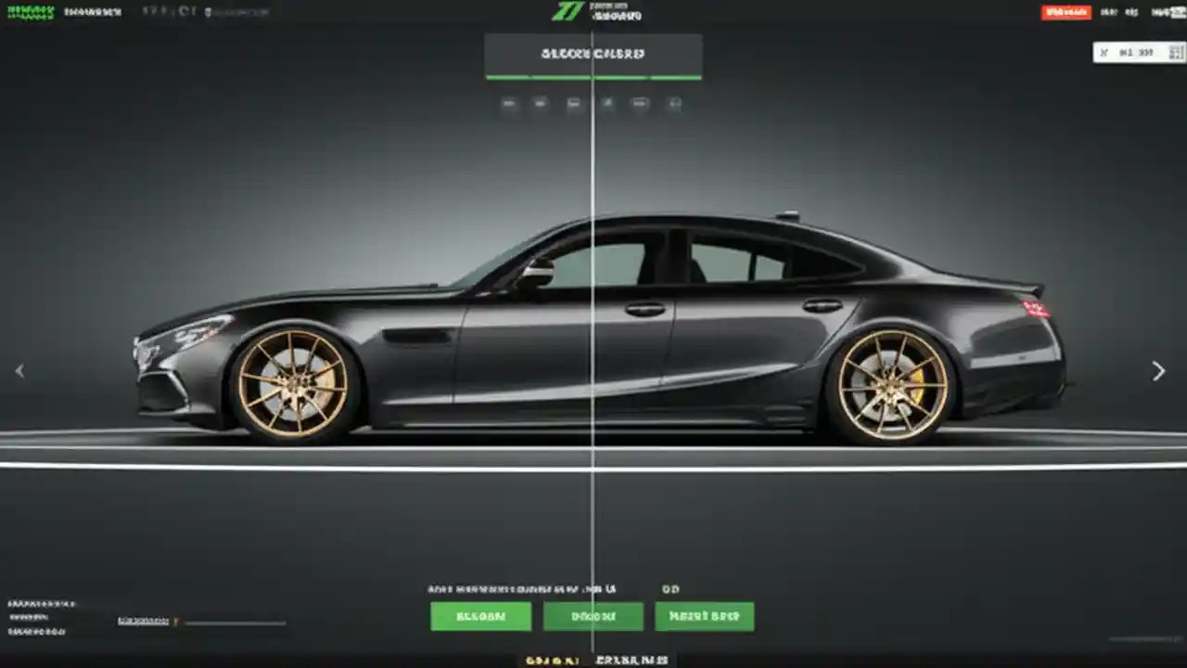Select the second thumbnail icon under the selector

click(x=541, y=103)
